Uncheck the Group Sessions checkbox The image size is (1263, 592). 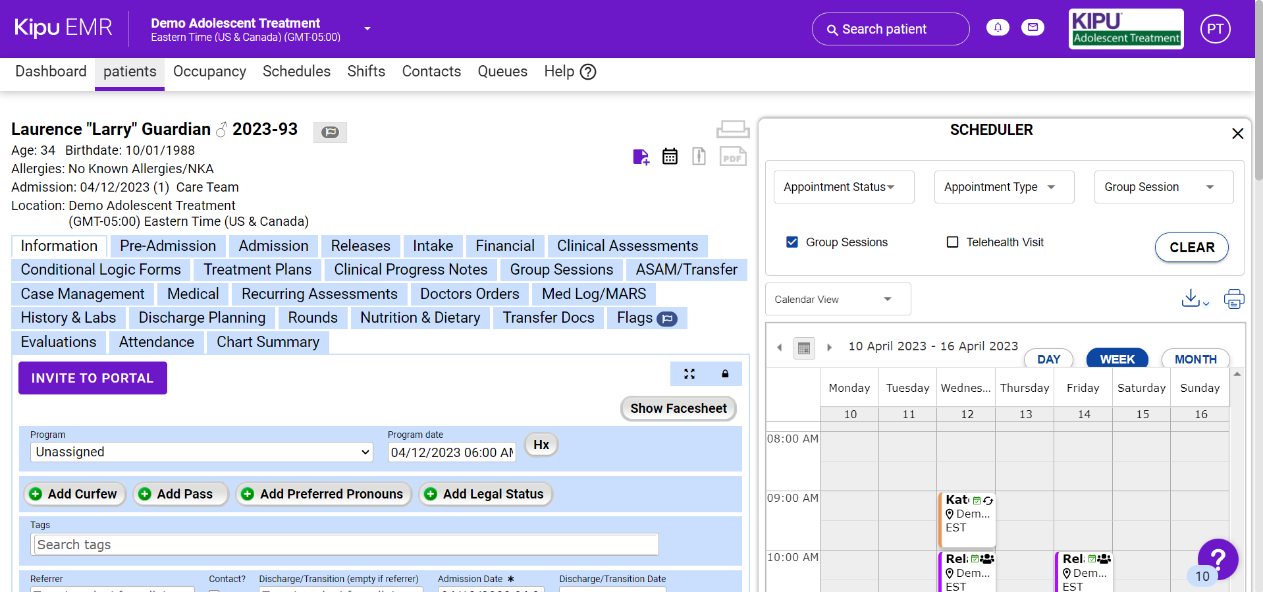click(792, 242)
